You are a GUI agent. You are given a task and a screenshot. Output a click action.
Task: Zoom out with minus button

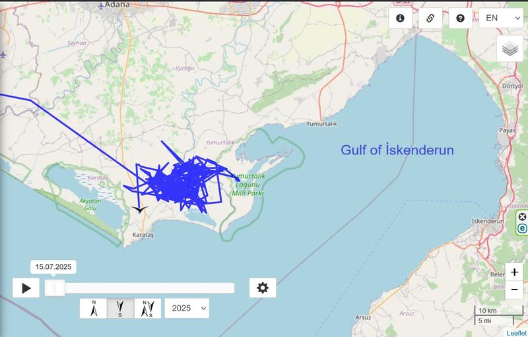coord(514,290)
